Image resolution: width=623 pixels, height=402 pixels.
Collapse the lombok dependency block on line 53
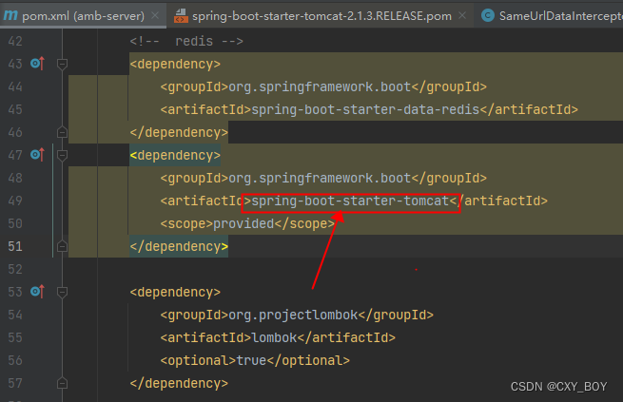pos(63,292)
